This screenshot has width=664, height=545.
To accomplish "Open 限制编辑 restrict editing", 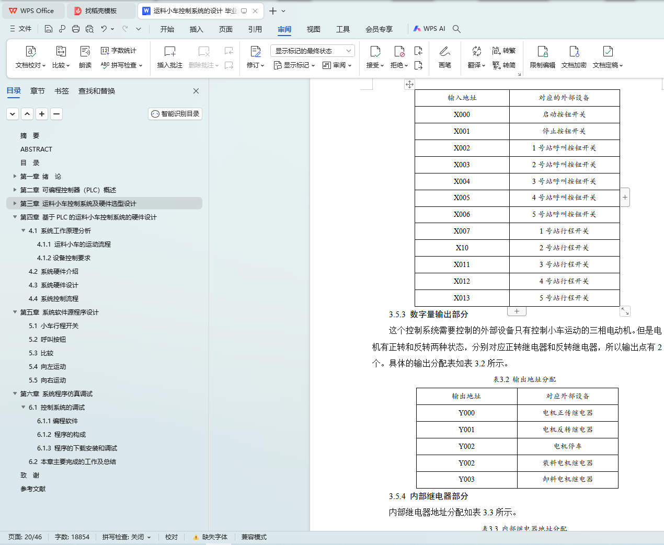I will coord(543,57).
